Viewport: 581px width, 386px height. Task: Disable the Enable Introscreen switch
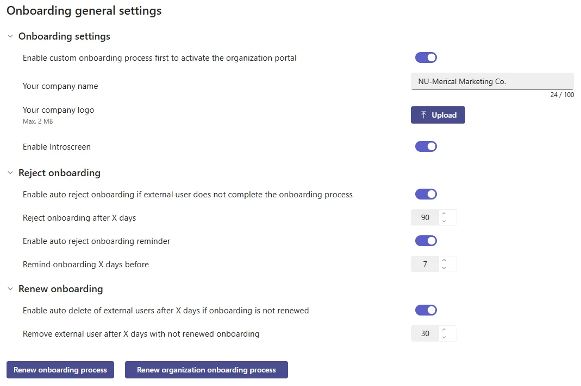426,146
